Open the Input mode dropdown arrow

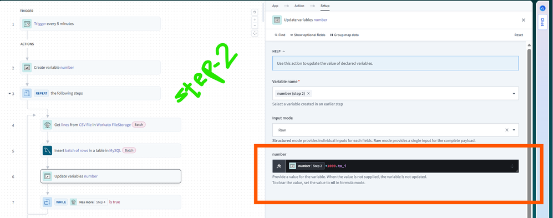(514, 130)
